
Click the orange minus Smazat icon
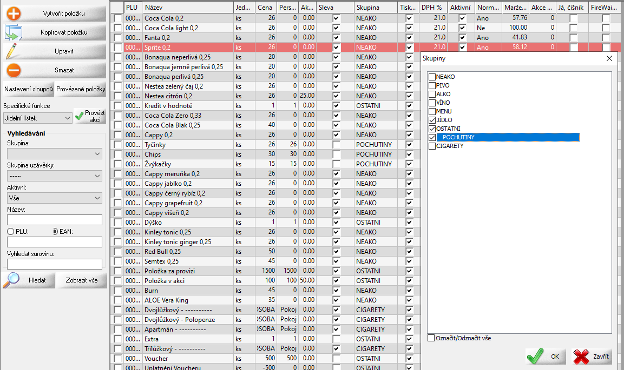pos(13,71)
